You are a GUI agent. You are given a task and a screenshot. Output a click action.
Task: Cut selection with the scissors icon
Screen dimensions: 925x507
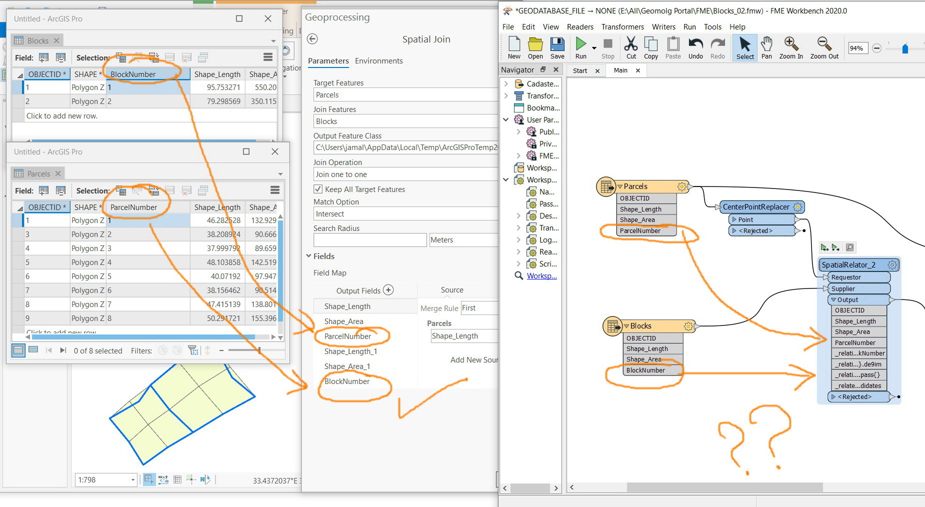(631, 48)
